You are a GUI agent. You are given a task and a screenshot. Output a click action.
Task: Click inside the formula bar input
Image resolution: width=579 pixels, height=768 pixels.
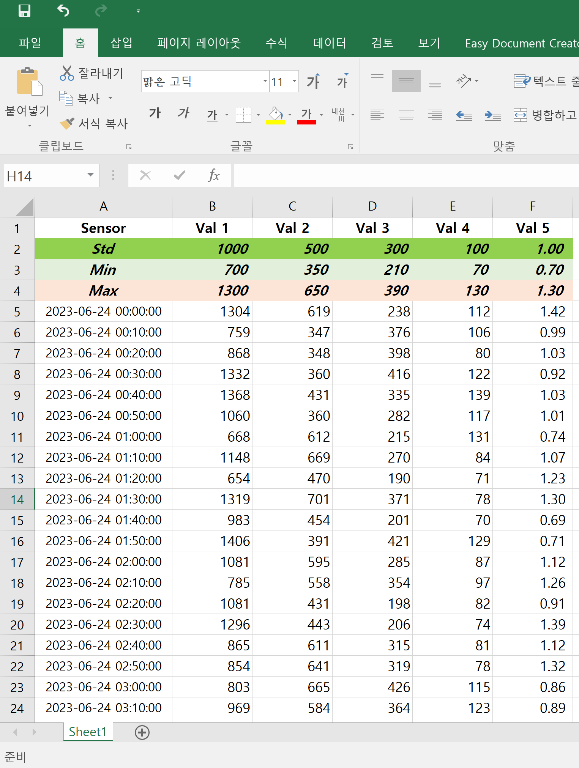406,176
